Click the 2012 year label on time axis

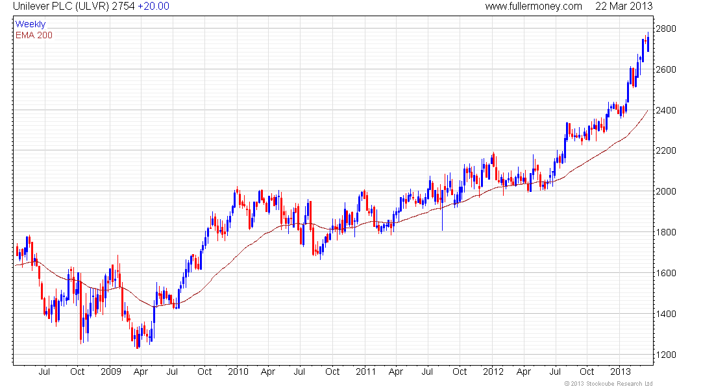[493, 371]
